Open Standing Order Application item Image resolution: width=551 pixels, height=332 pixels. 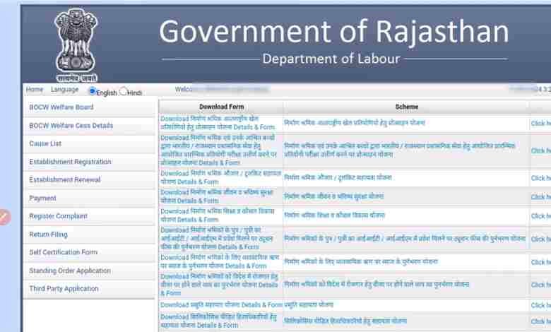pyautogui.click(x=89, y=271)
